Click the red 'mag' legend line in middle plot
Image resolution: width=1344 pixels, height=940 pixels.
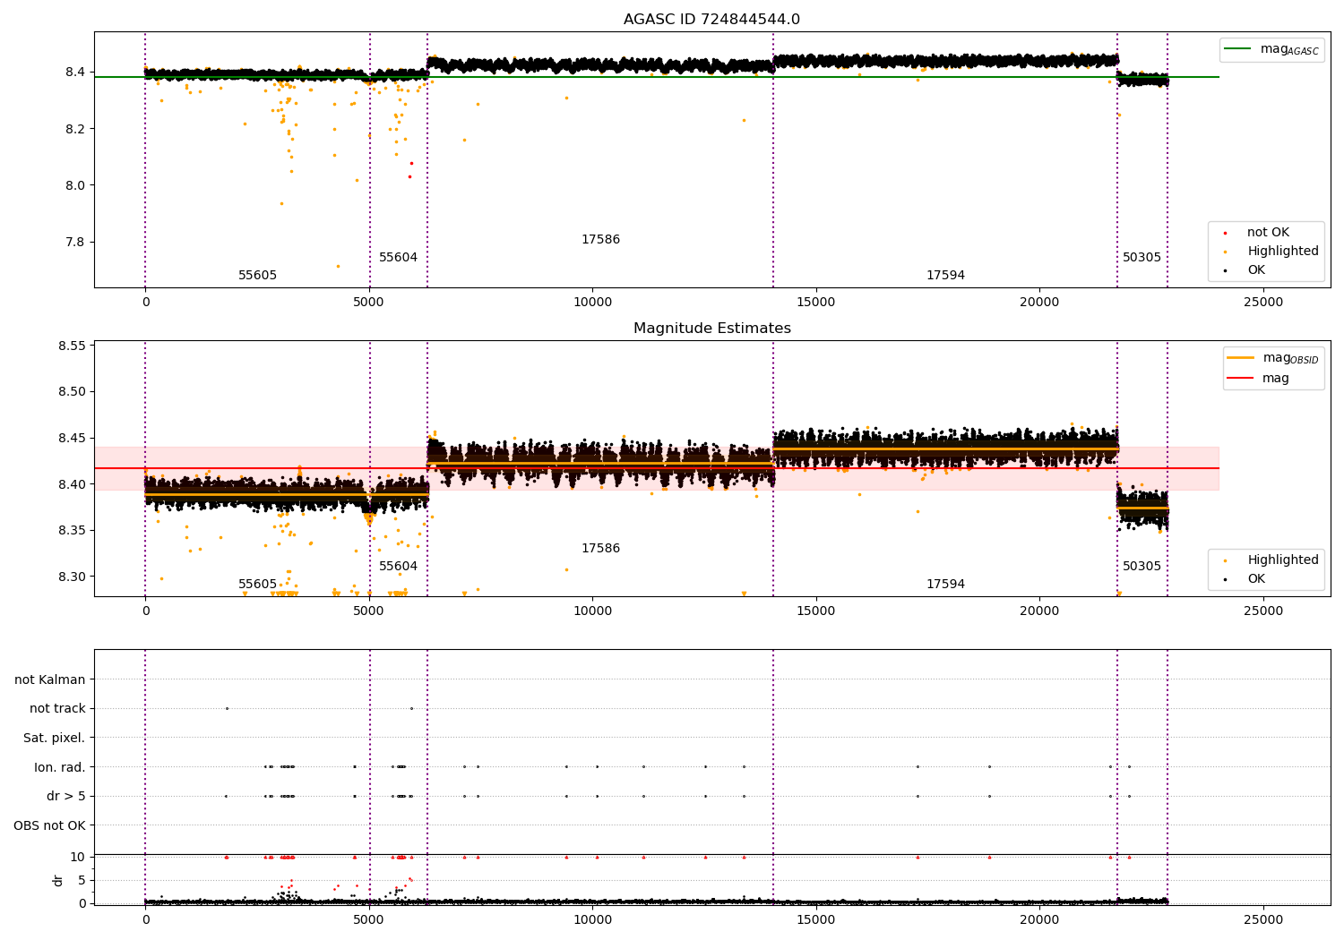coord(1240,379)
